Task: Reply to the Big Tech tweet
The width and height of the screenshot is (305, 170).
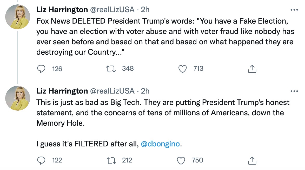Action: point(41,160)
